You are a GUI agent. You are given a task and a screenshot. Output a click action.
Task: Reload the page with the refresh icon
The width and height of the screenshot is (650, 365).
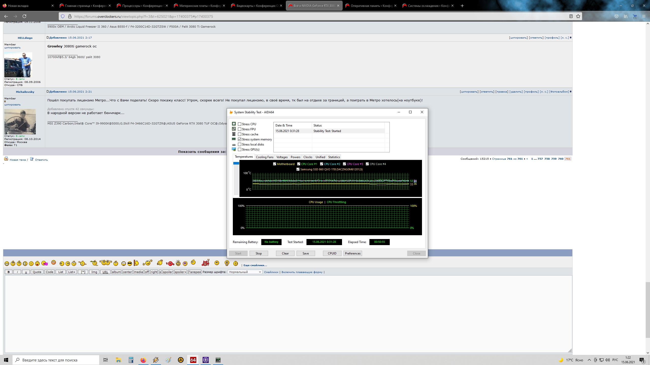click(24, 16)
